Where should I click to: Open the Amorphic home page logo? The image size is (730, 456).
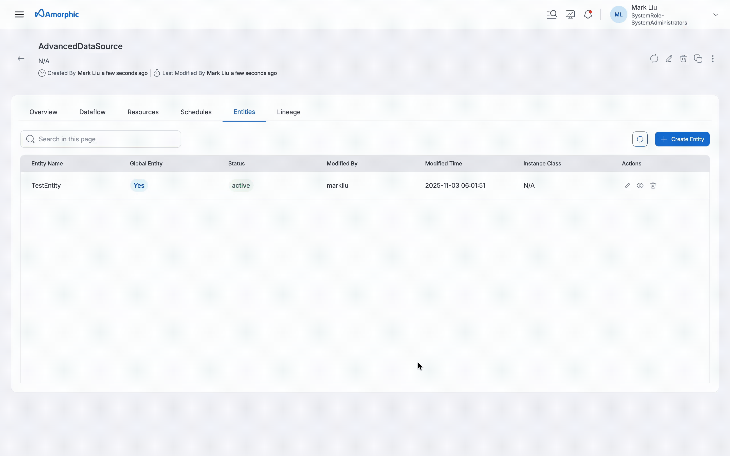pyautogui.click(x=57, y=14)
